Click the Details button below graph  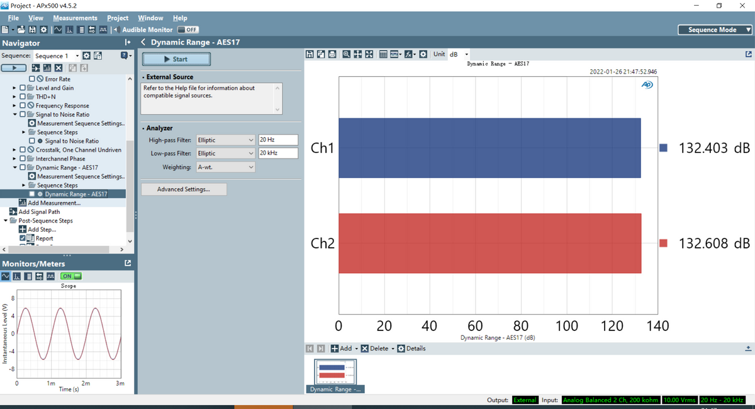411,349
